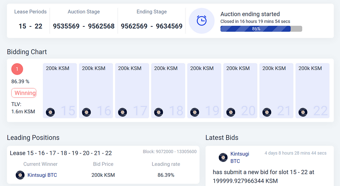The height and width of the screenshot is (186, 340).
Task: Select the lease period 21 bid card
Action: (x=276, y=91)
